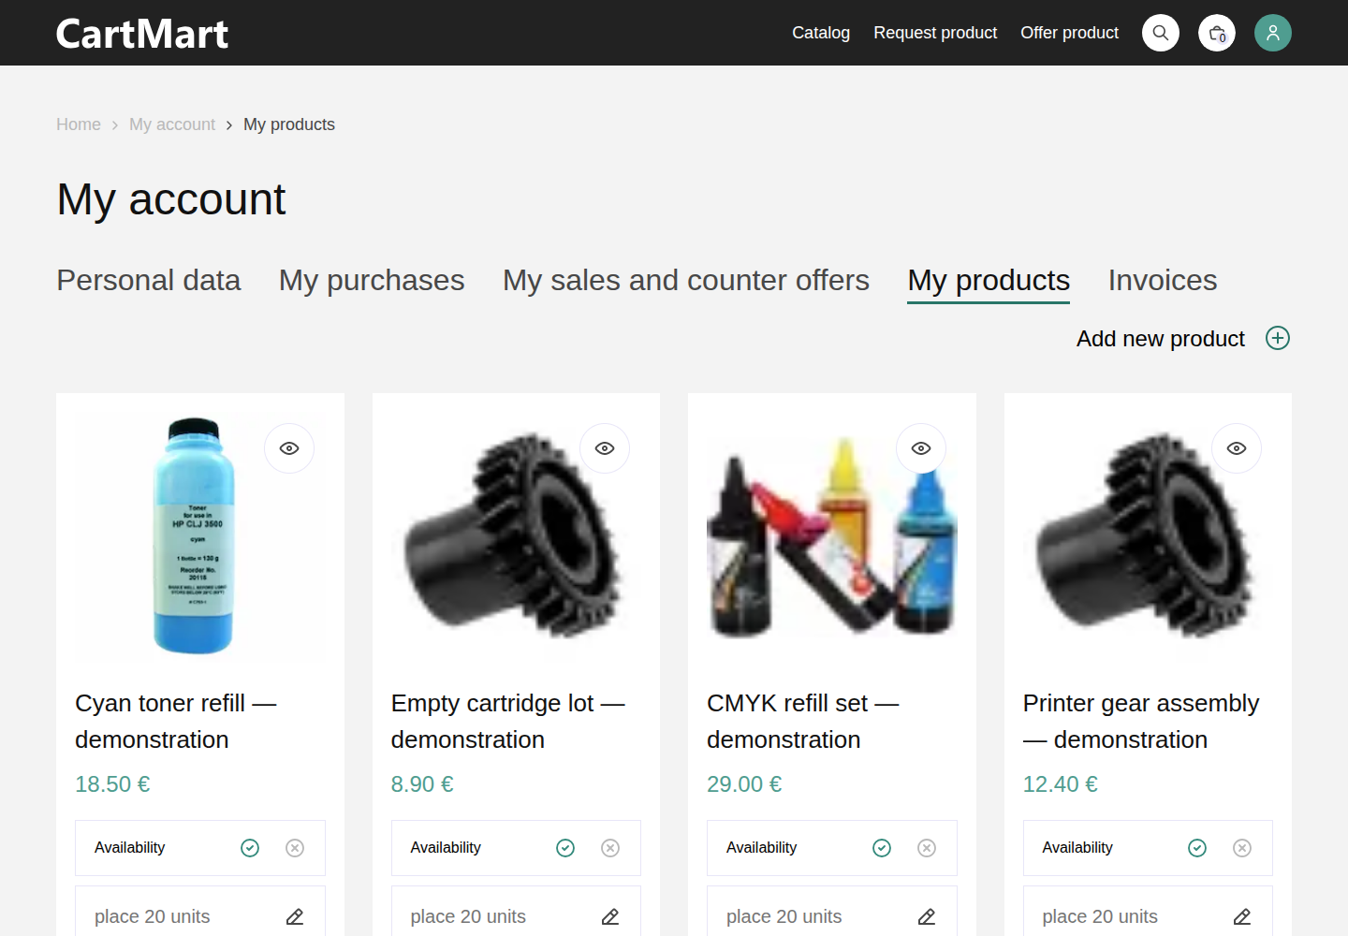Select the My products tab
1348x936 pixels.
989,281
